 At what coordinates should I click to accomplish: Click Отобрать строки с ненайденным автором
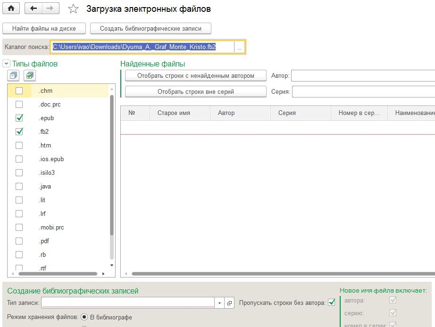click(x=196, y=76)
